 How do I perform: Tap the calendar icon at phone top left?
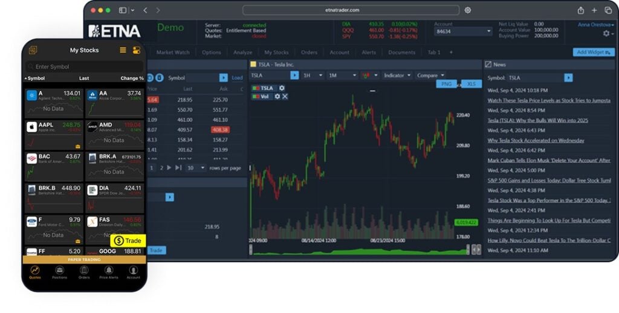[x=33, y=50]
